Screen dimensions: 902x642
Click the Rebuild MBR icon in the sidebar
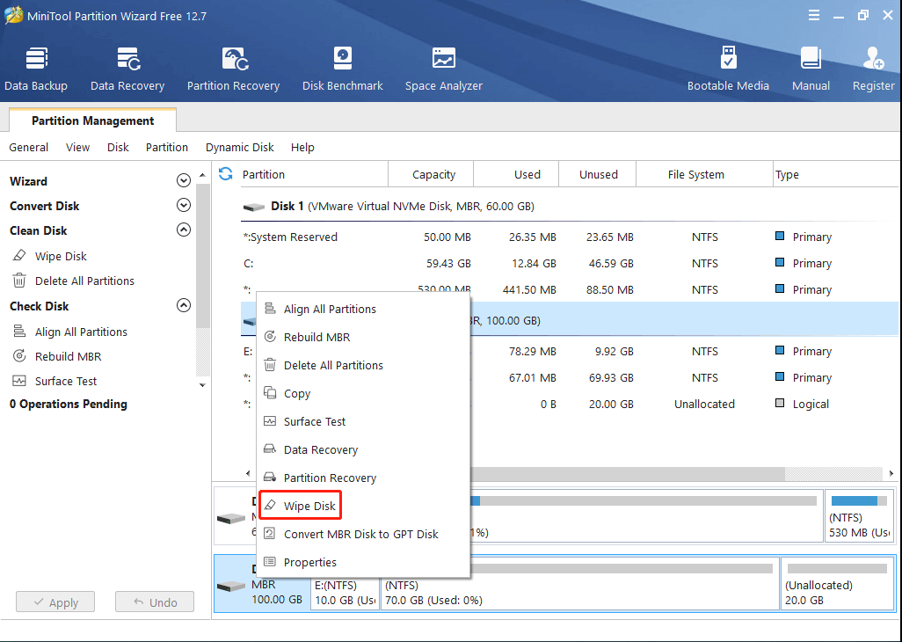click(x=19, y=356)
